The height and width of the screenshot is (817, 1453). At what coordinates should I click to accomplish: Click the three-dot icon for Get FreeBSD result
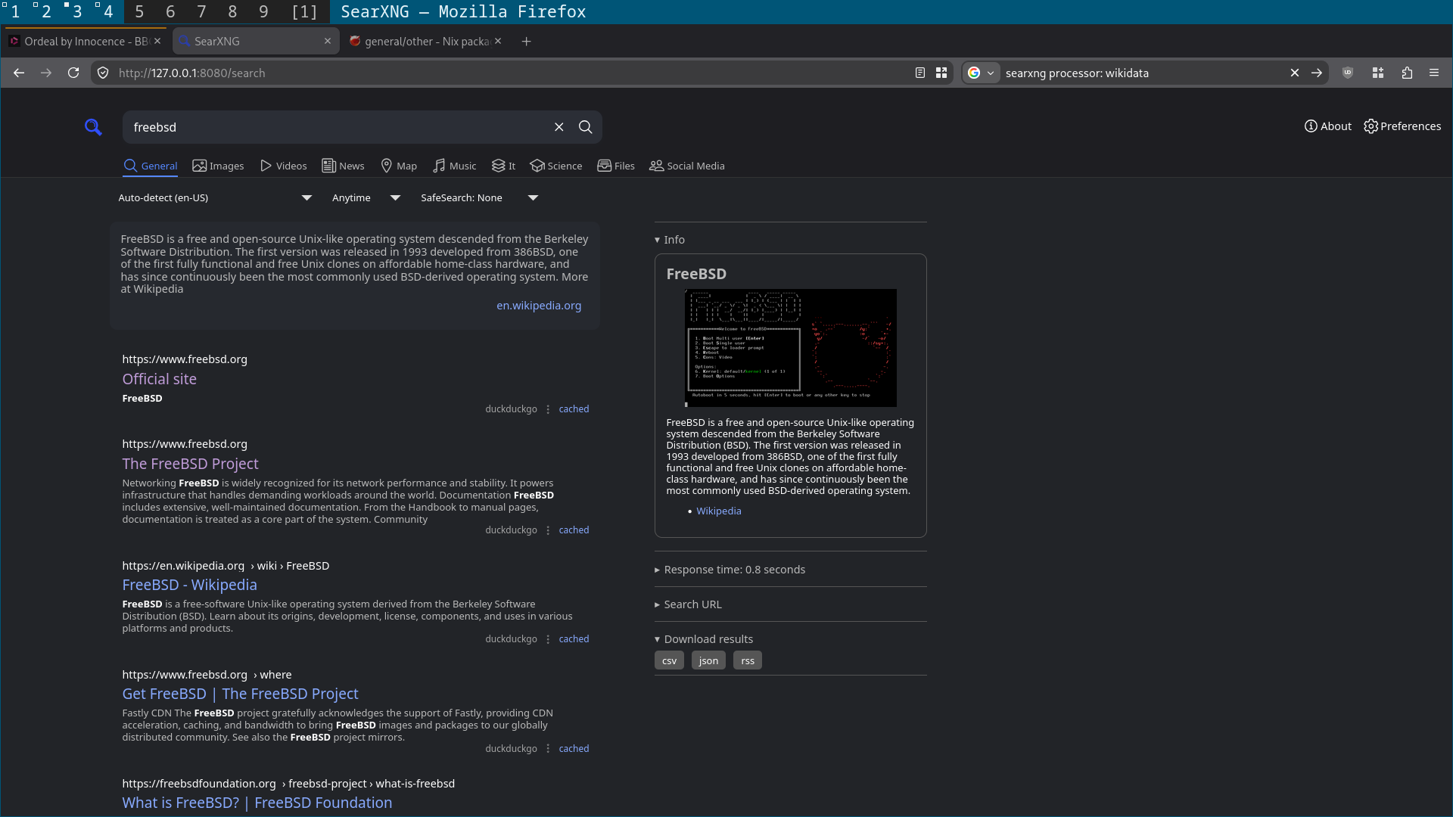pos(548,749)
